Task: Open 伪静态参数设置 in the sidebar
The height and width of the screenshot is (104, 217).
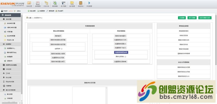Action: coord(11,27)
